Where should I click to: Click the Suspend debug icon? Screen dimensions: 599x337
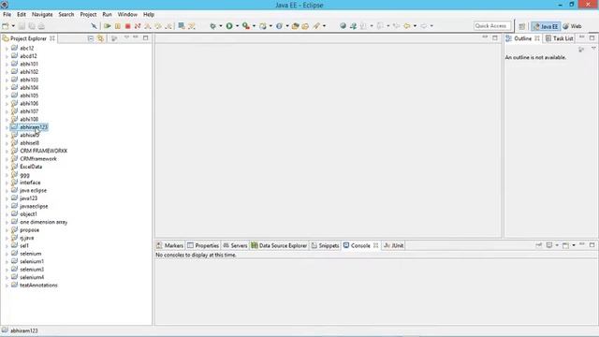coord(118,26)
